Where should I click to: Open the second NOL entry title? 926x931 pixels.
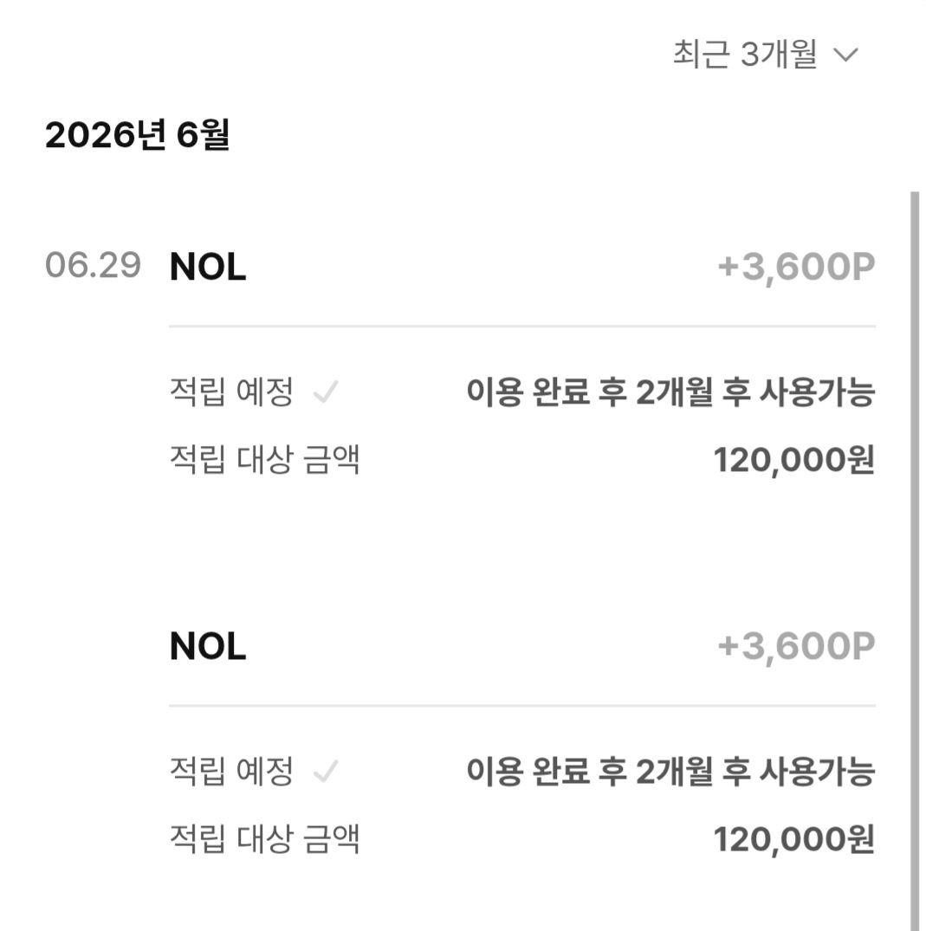pos(208,646)
